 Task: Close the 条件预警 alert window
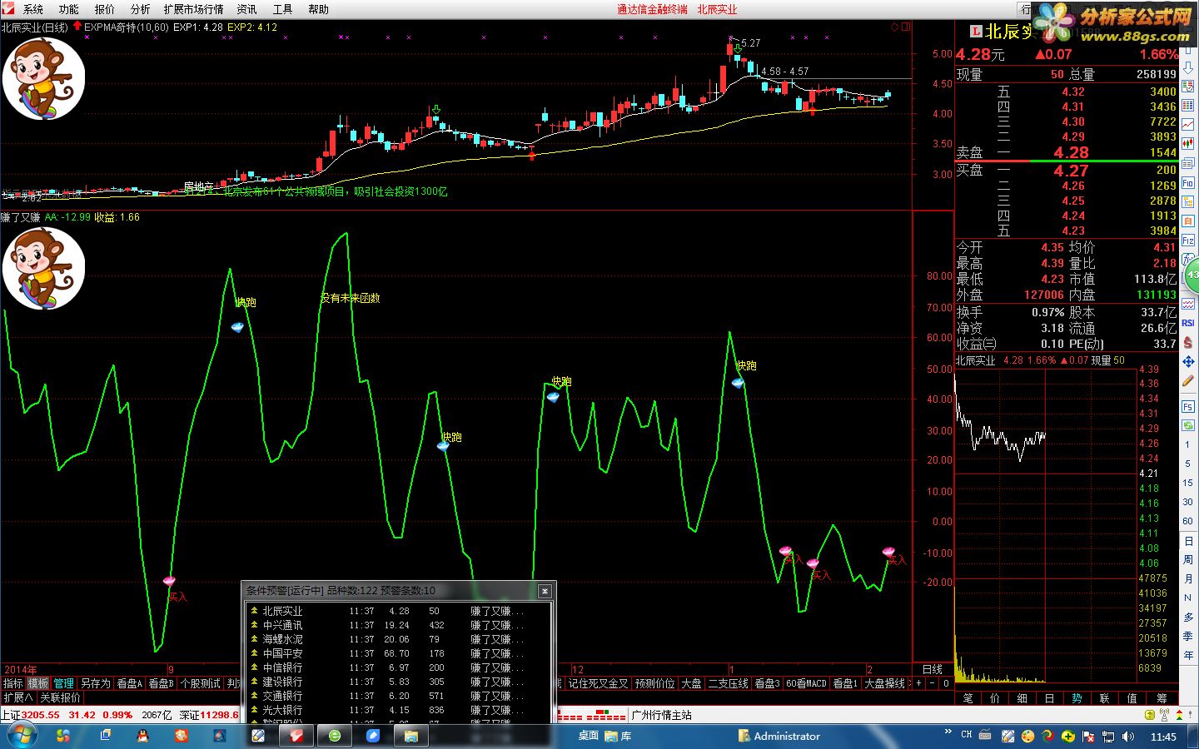545,591
